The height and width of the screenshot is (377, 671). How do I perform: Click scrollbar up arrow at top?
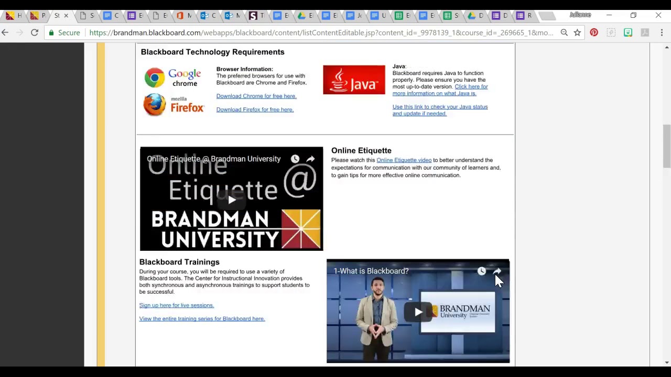[666, 48]
